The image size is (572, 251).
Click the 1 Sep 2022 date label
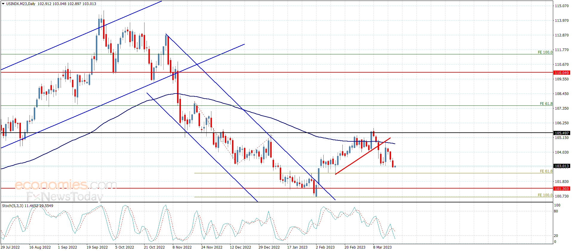(67, 247)
